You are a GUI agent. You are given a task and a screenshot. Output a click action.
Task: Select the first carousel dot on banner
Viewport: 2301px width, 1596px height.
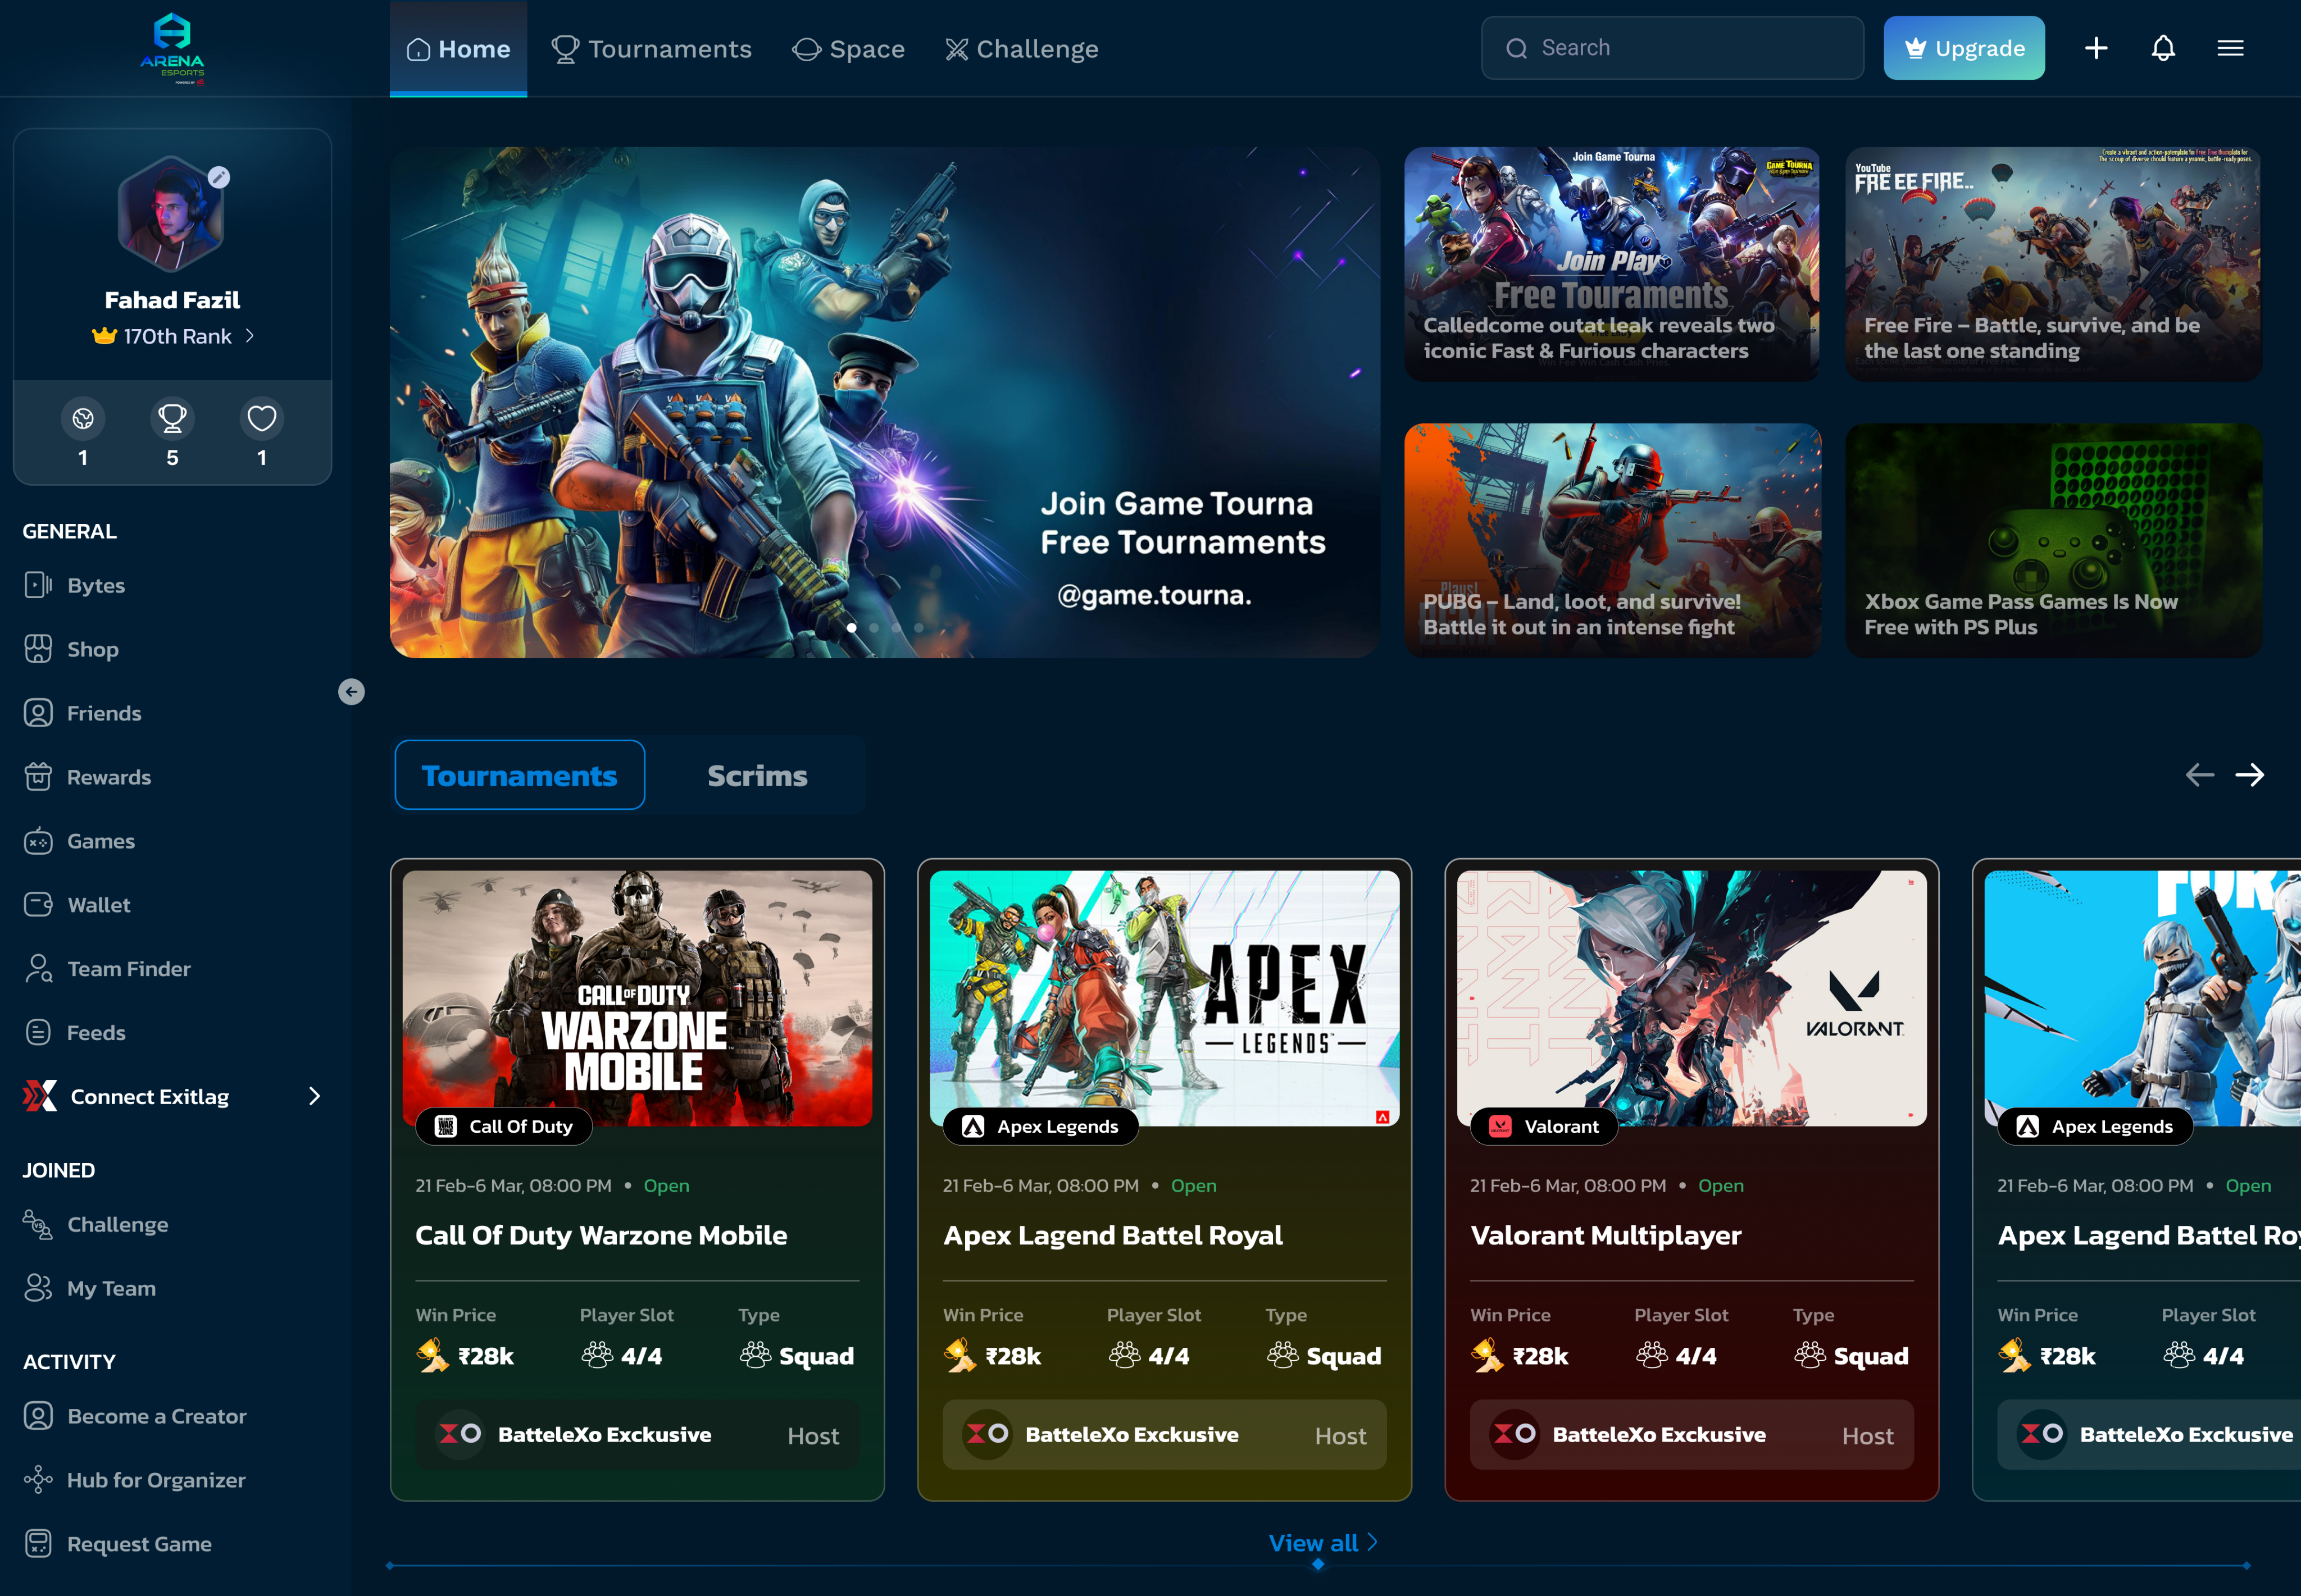point(852,628)
